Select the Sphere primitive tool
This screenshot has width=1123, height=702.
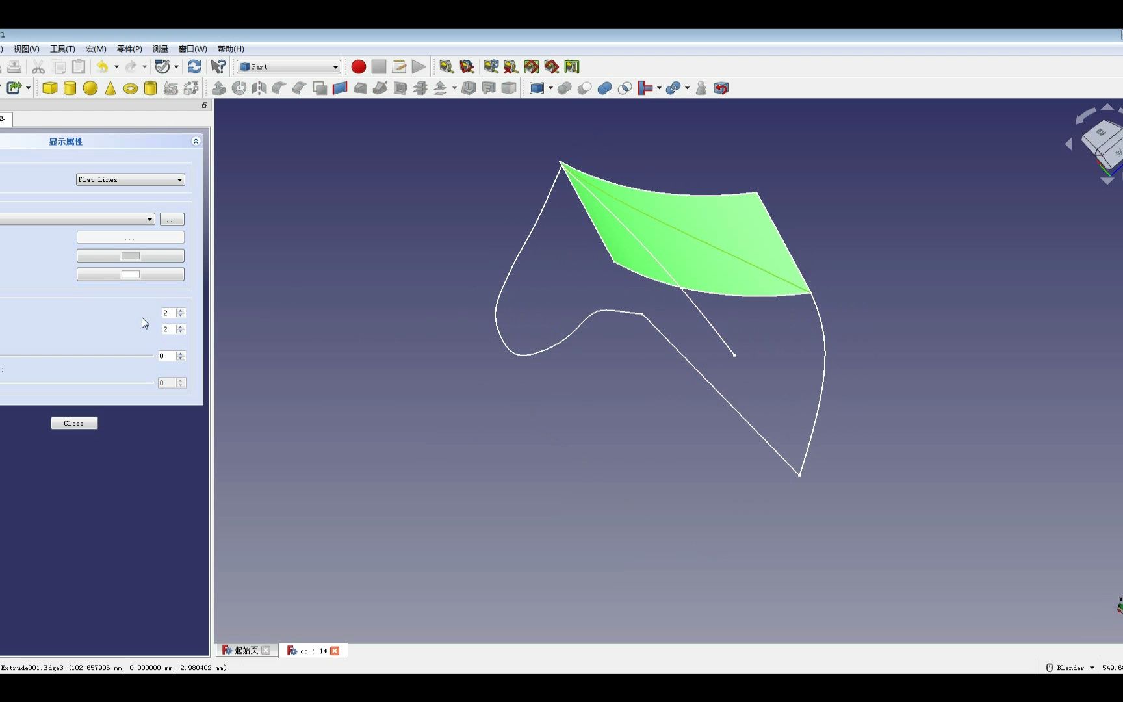(90, 88)
